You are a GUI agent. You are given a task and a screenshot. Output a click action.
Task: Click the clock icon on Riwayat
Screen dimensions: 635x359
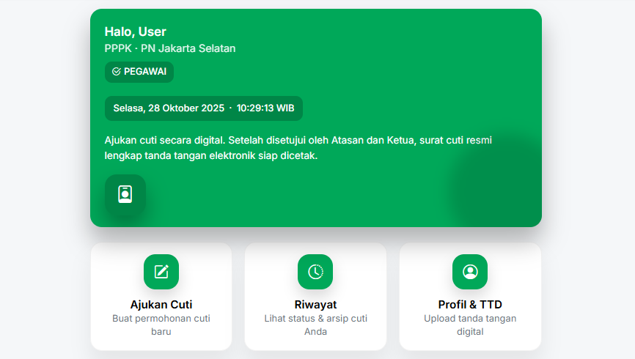(315, 272)
